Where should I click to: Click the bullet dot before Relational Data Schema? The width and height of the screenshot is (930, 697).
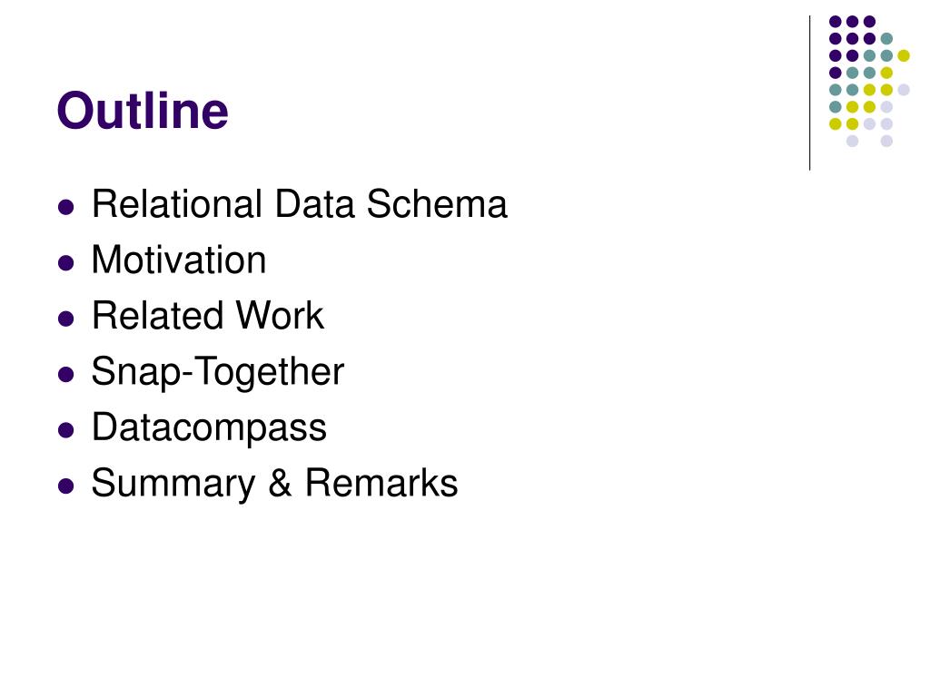pyautogui.click(x=65, y=208)
